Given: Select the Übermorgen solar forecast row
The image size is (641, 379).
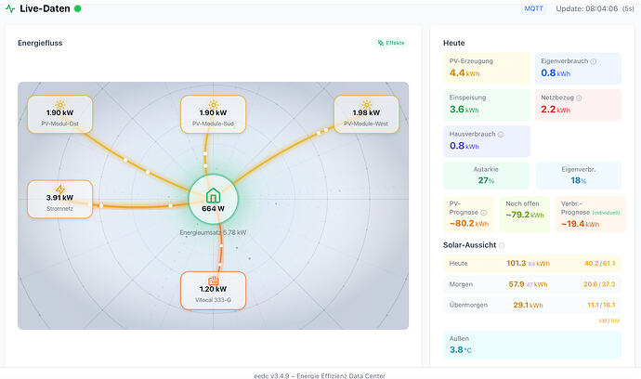Looking at the screenshot, I should (x=532, y=305).
